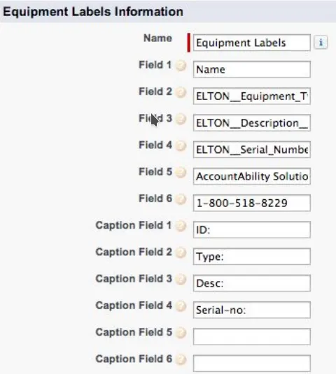Click the 'Field 4' label text
Image resolution: width=336 pixels, height=374 pixels.
point(155,145)
